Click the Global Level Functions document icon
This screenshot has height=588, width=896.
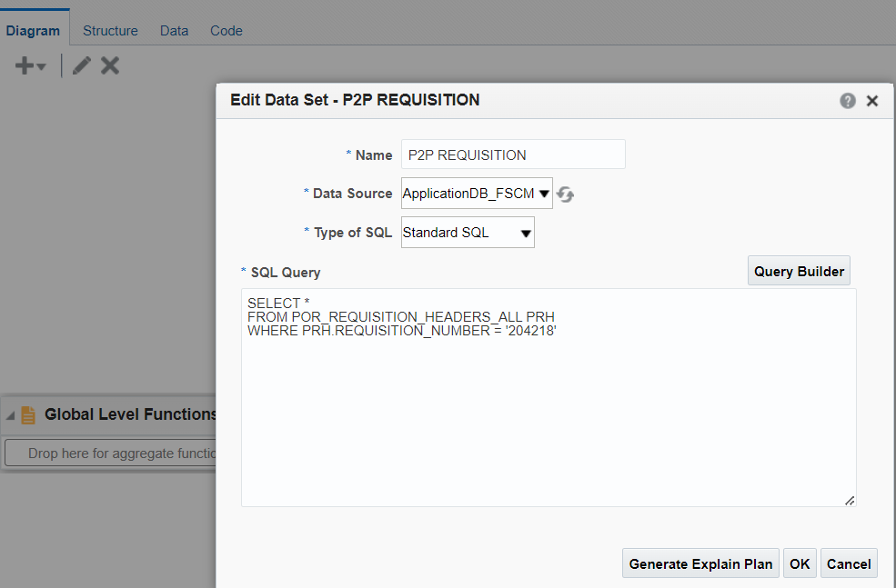28,415
